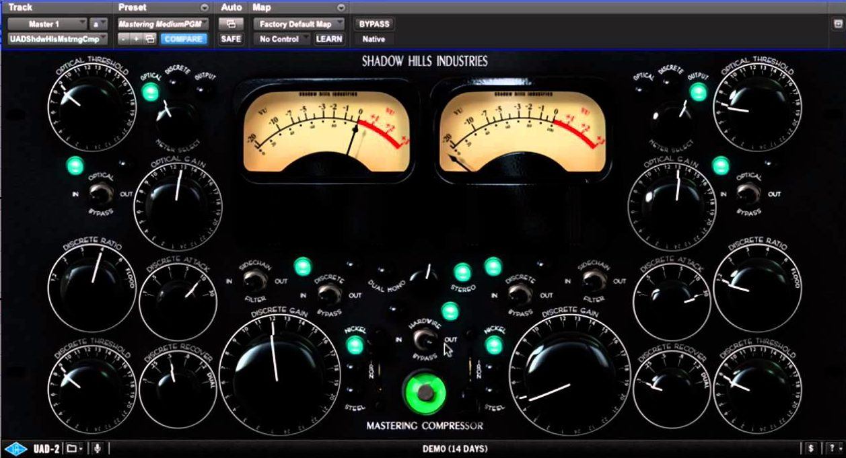The width and height of the screenshot is (846, 458).
Task: Click the Auto section header label
Action: pyautogui.click(x=231, y=7)
